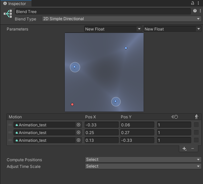Click the red blend parameter dot
Image resolution: width=203 pixels, height=184 pixels.
coord(72,104)
